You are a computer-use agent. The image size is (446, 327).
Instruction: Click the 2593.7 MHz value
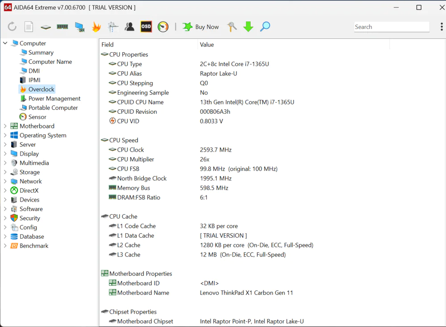[215, 150]
